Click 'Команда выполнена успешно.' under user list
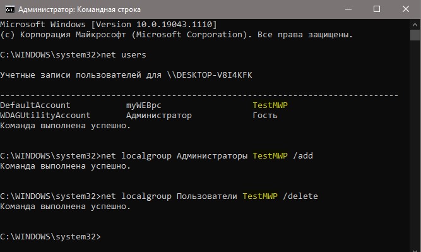 click(x=65, y=126)
